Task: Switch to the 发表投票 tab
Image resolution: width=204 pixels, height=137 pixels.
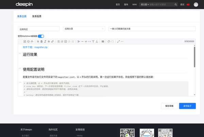Action: 37,16
